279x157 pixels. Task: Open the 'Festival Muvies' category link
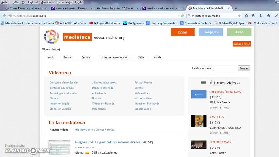[x=143, y=82]
